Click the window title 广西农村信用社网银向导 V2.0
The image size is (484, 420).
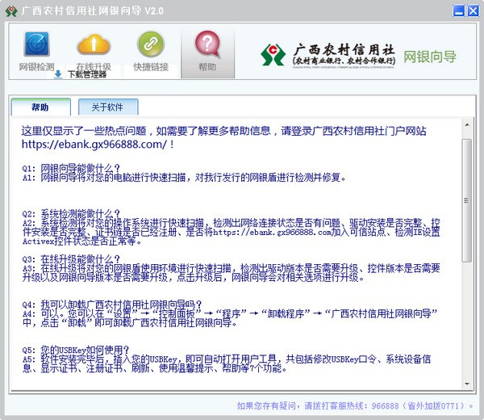click(92, 10)
